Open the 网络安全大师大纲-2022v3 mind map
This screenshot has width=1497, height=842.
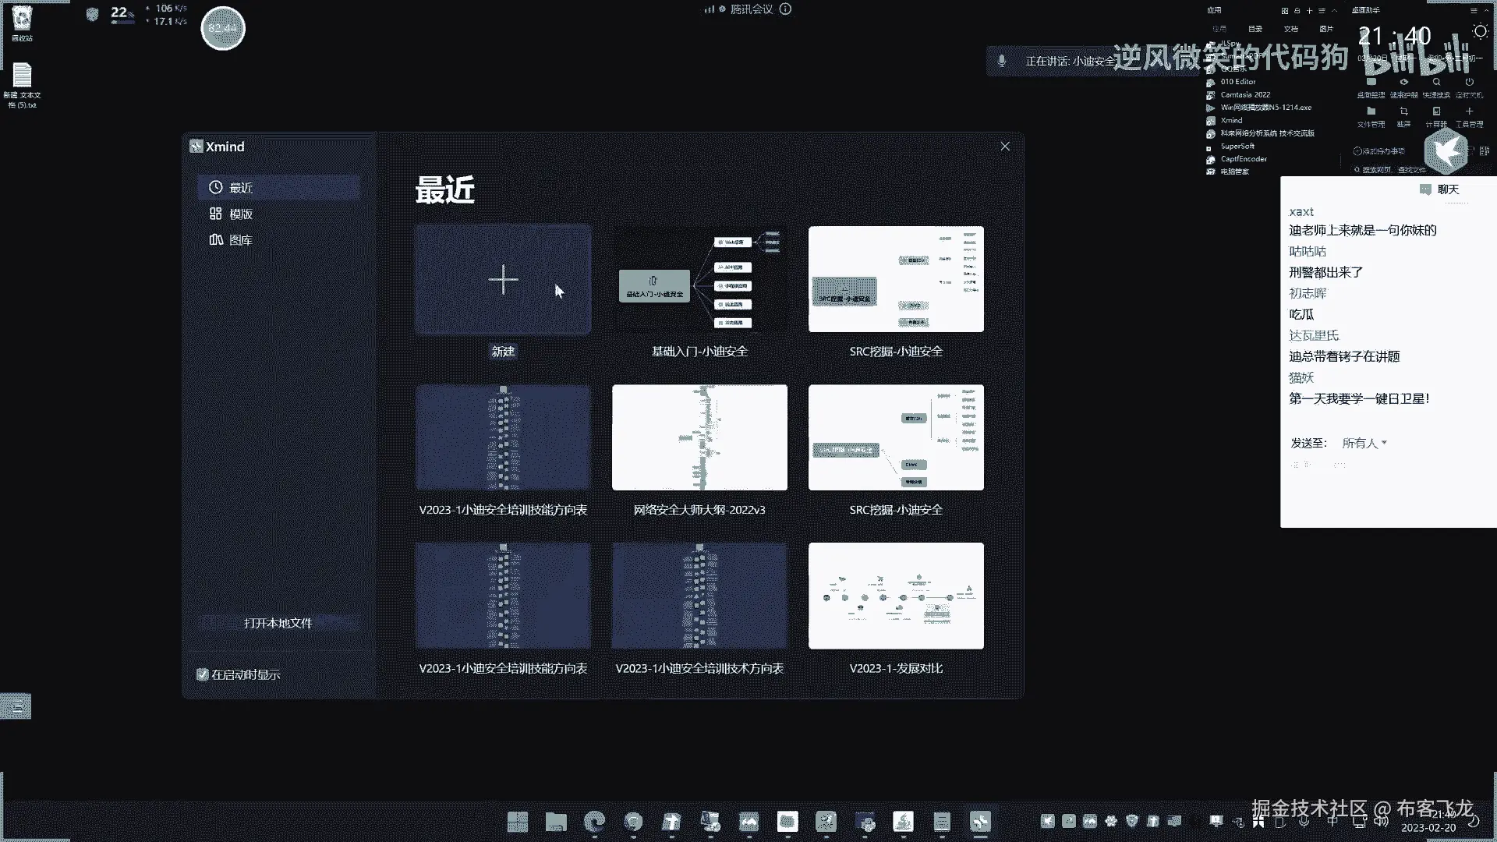pos(699,437)
